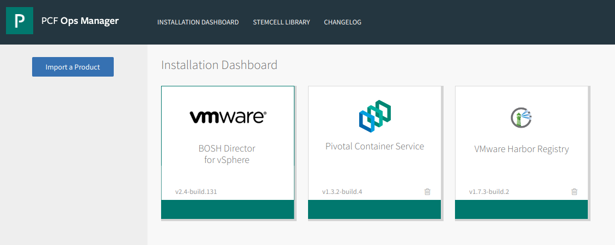Go to Stemcell Library
Screen dimensions: 615x245
(x=281, y=22)
